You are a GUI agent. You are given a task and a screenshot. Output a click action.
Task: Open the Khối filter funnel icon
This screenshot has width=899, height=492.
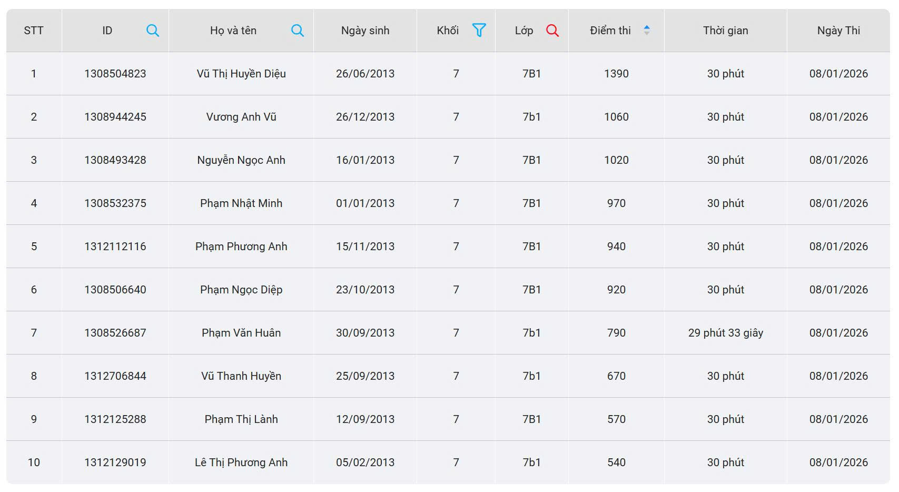click(479, 30)
